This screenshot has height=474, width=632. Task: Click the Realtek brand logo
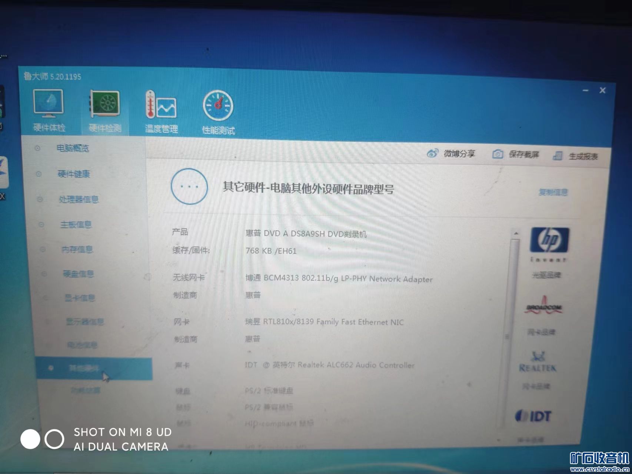coord(538,363)
